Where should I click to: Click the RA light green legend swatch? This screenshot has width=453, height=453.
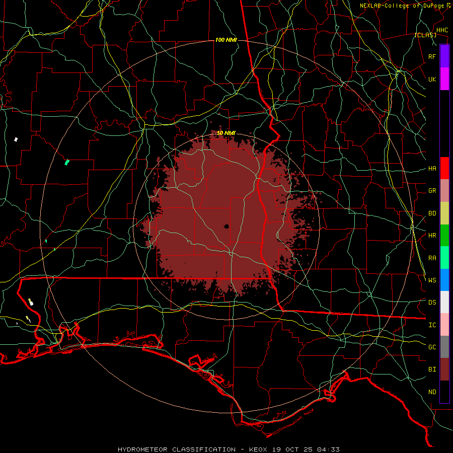pos(444,258)
